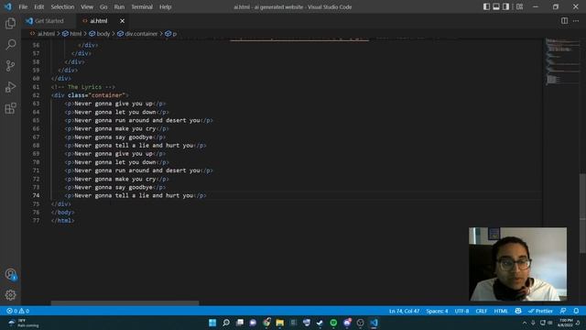Click the horizontal editor scrollbar
This screenshot has width=586, height=330.
125,303
